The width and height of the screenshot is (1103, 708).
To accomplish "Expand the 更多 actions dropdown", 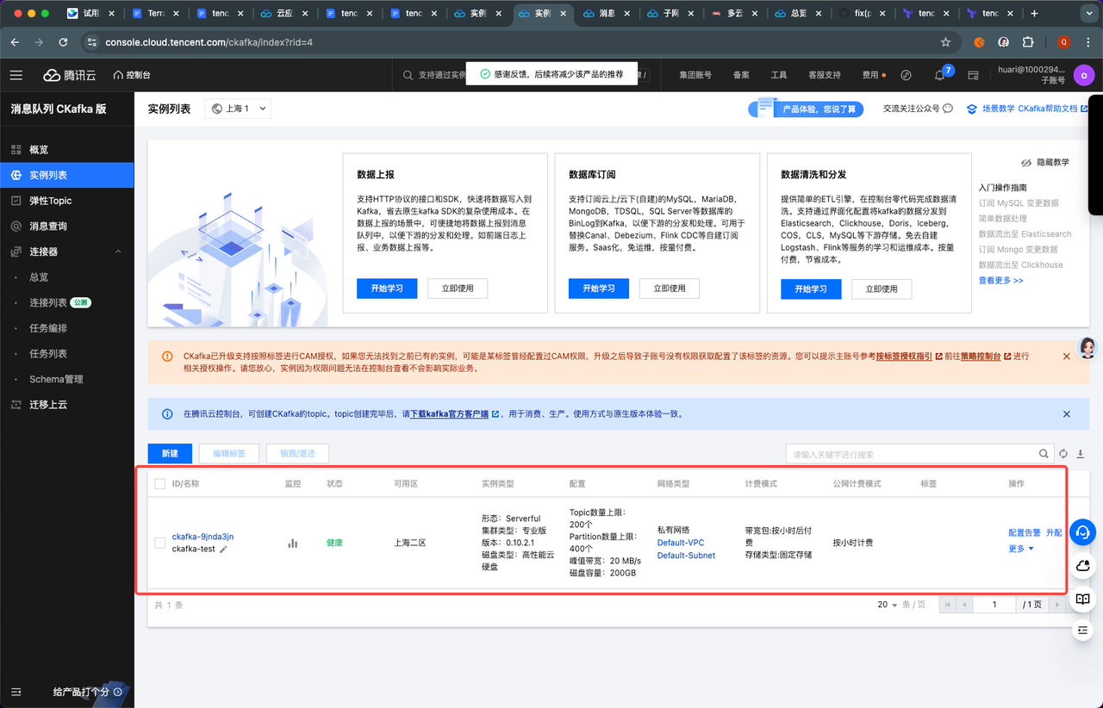I will 1021,549.
